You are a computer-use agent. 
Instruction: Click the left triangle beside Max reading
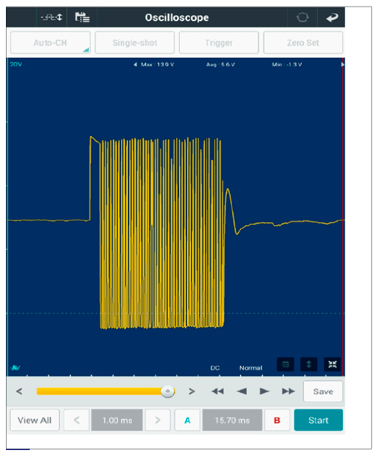coord(135,64)
